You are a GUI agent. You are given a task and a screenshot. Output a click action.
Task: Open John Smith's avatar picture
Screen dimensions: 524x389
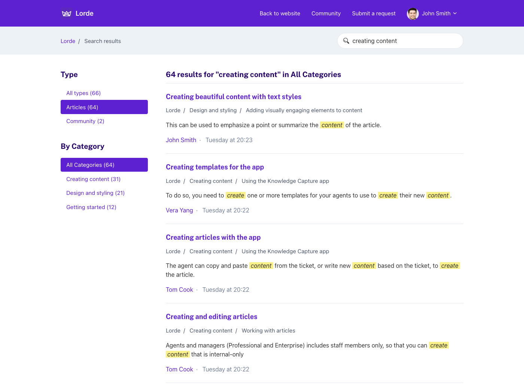pos(413,13)
